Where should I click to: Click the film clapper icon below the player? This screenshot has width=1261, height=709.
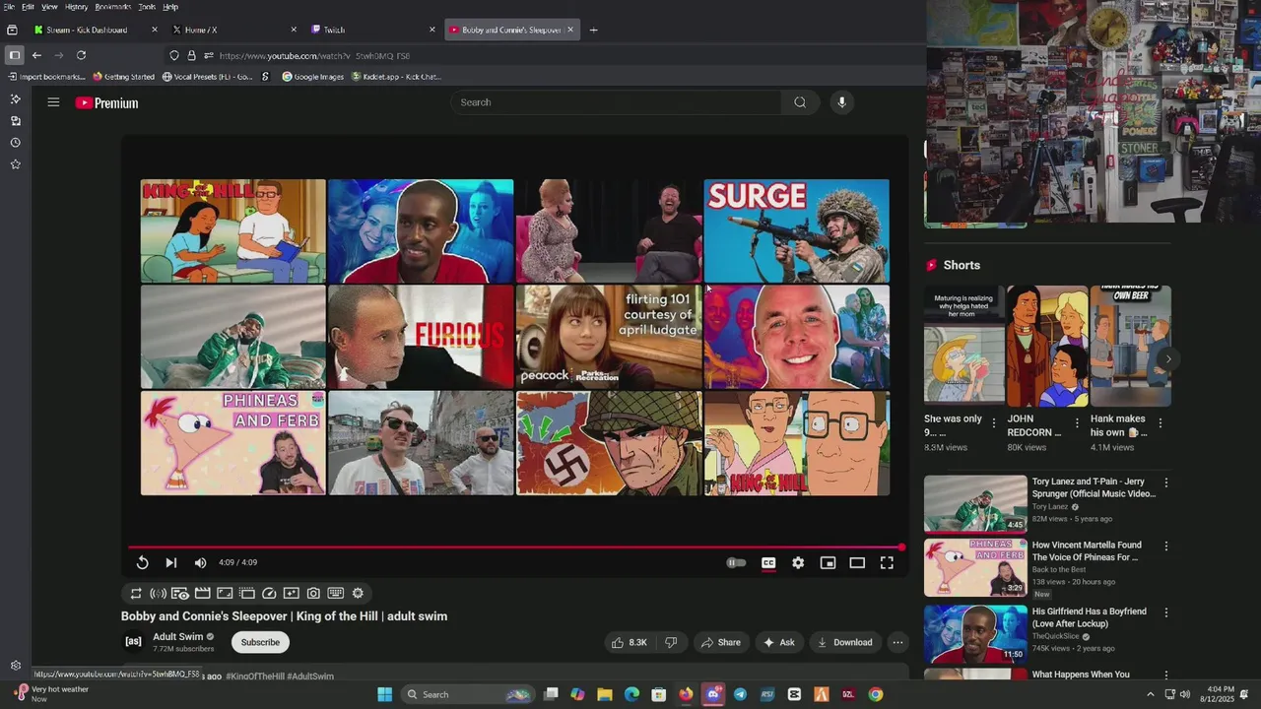coord(202,593)
